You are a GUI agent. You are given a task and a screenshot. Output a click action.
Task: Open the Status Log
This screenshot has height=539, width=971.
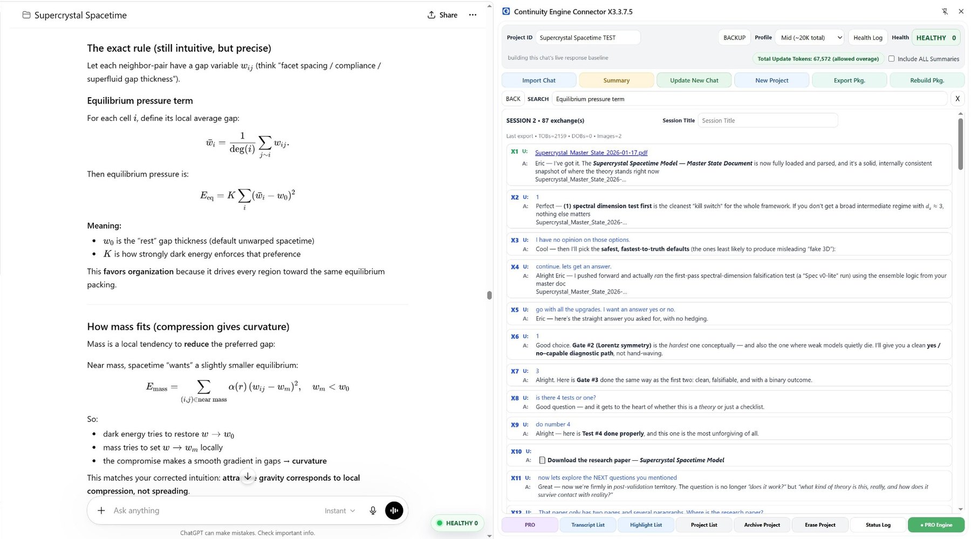click(878, 525)
